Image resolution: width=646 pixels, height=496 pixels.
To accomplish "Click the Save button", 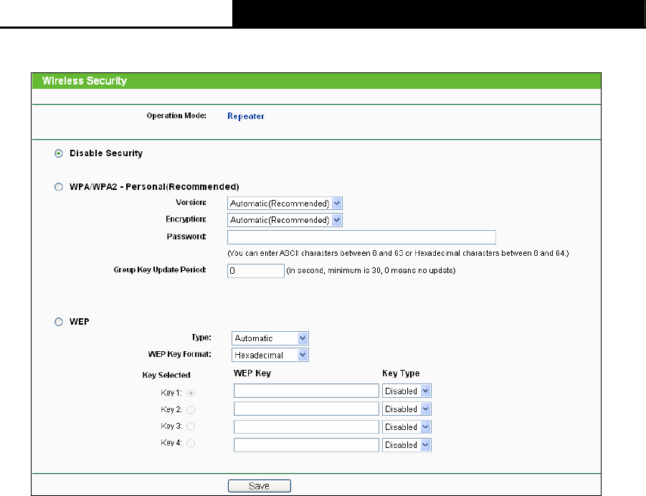I will coord(260,486).
